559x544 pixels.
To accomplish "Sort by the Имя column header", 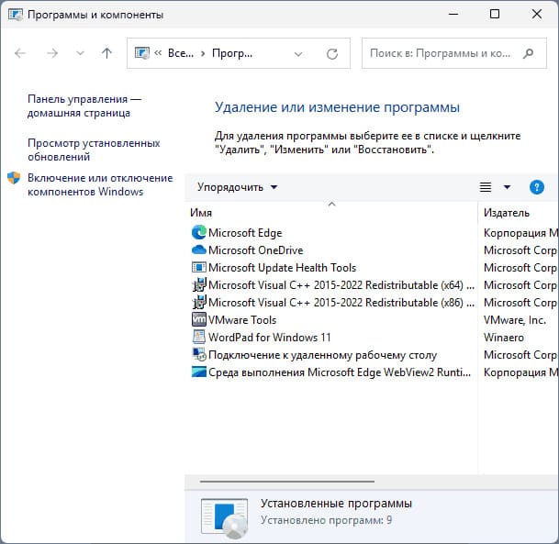I will tap(332, 213).
